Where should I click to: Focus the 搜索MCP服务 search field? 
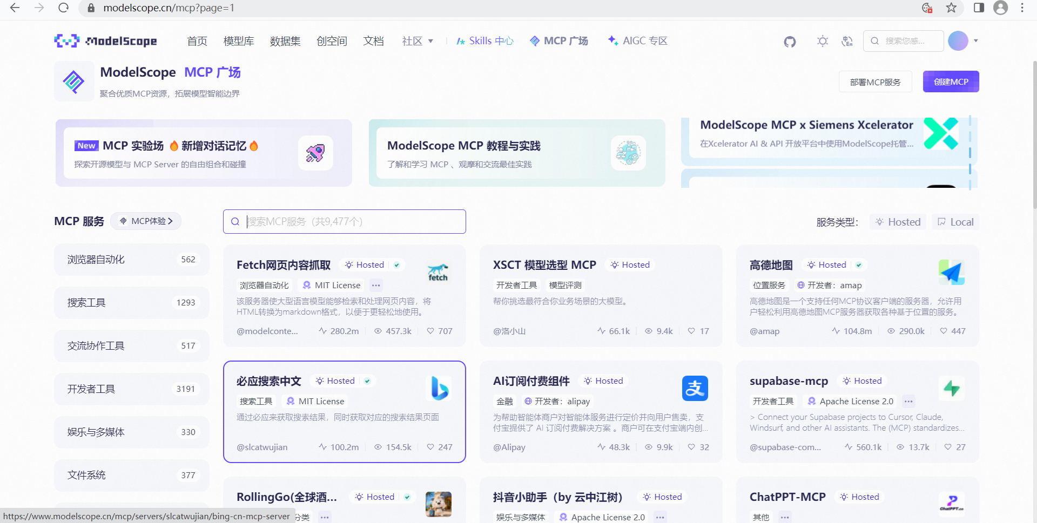pyautogui.click(x=345, y=222)
